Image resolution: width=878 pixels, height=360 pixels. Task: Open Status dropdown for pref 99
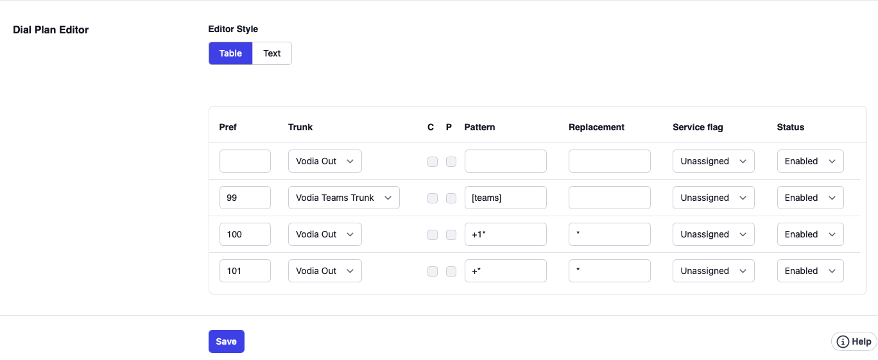point(810,198)
